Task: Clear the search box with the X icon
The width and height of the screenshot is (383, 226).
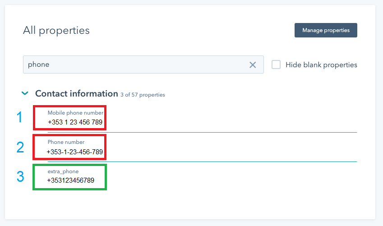Action: [x=253, y=65]
